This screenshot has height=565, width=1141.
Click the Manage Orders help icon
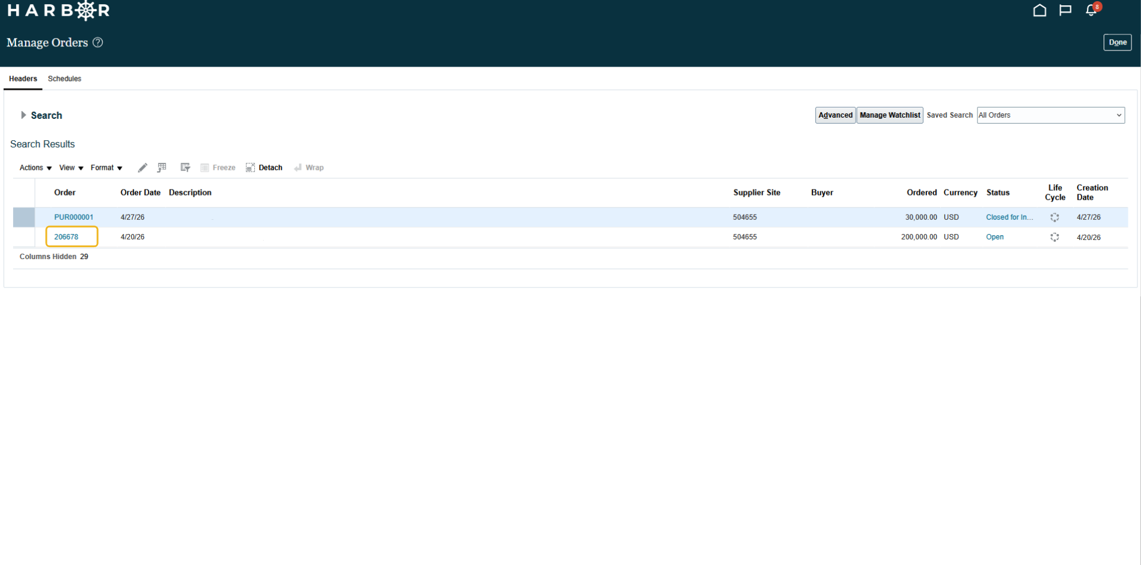pos(98,42)
